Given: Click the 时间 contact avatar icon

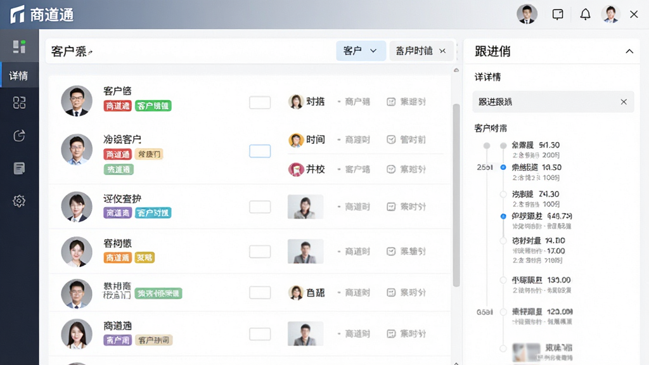Looking at the screenshot, I should click(296, 140).
